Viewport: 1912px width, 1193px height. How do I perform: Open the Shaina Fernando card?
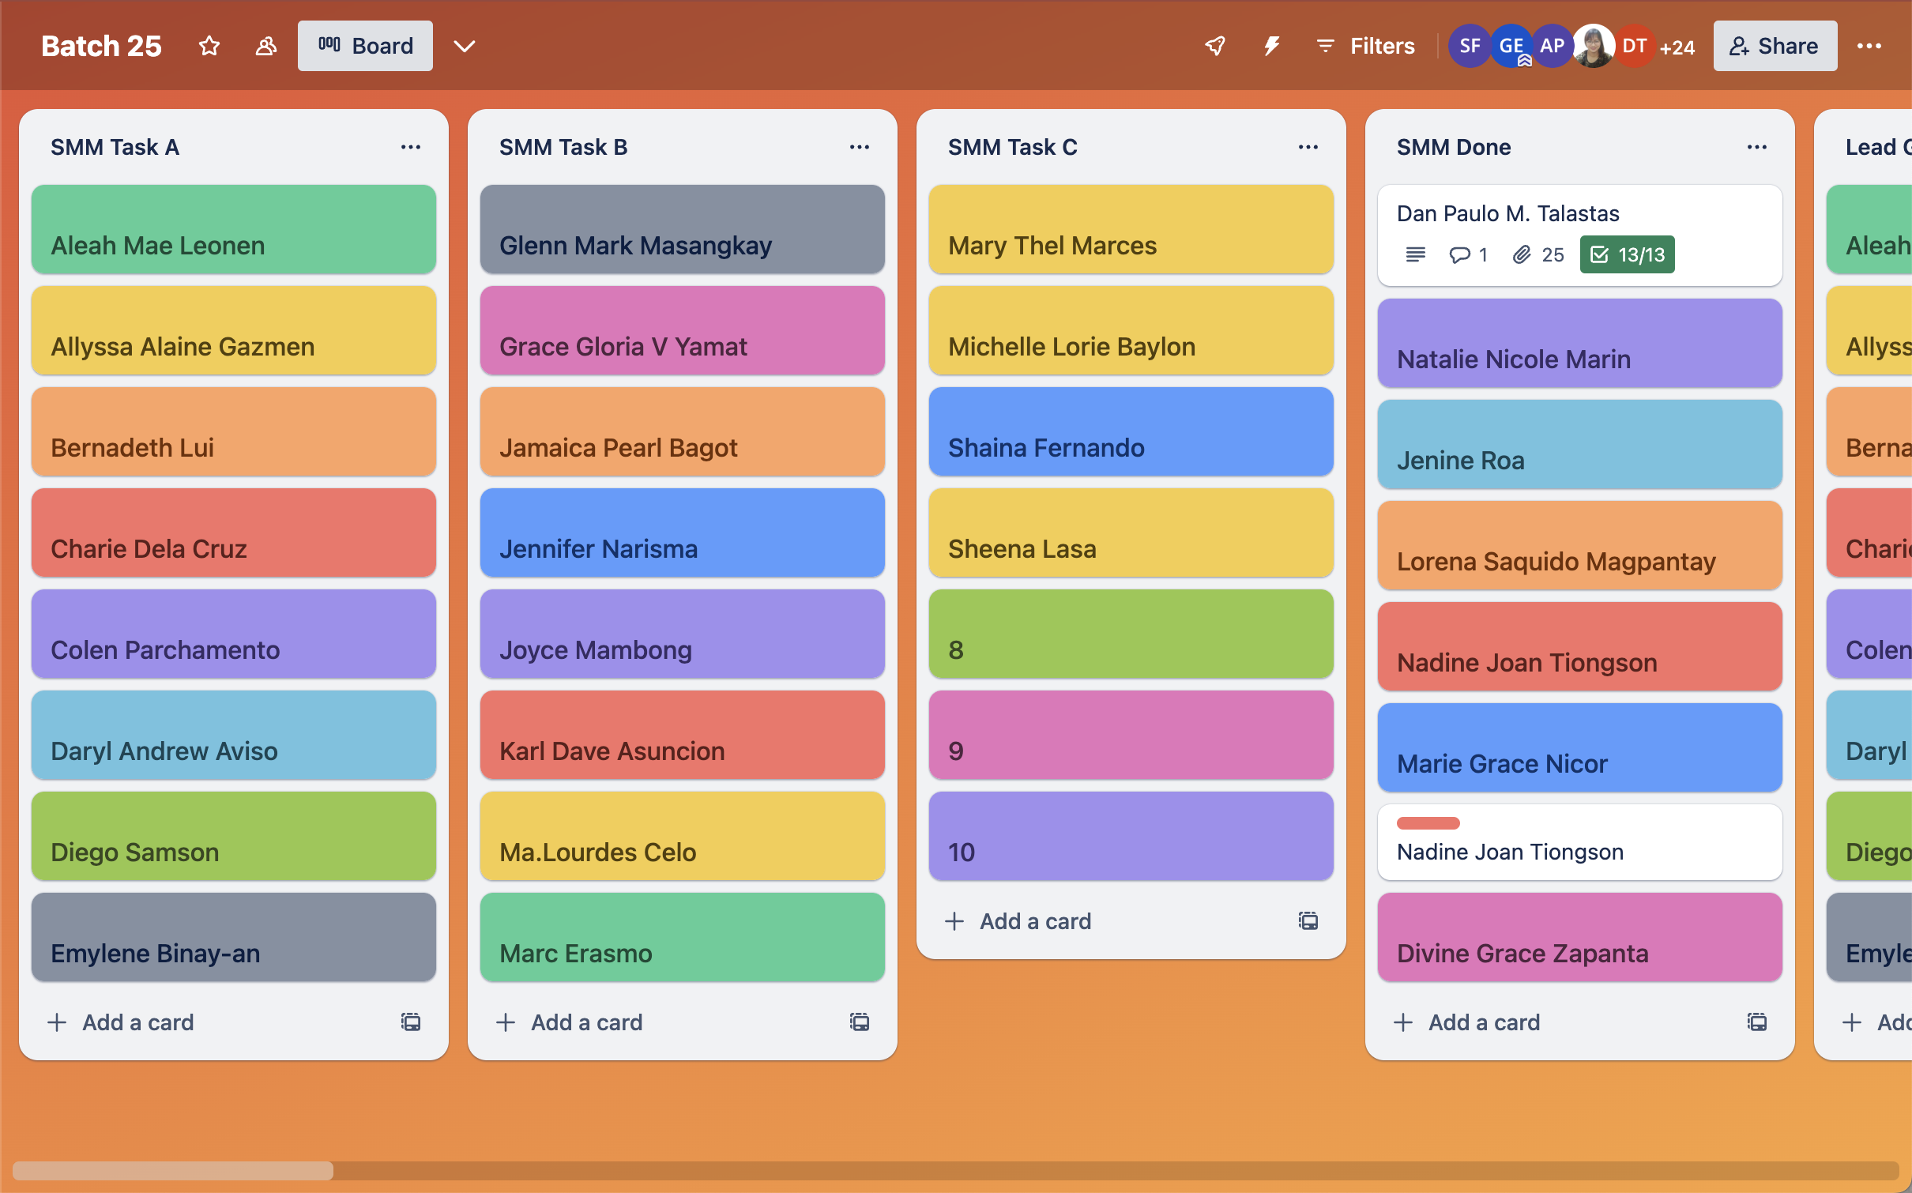[x=1131, y=431]
